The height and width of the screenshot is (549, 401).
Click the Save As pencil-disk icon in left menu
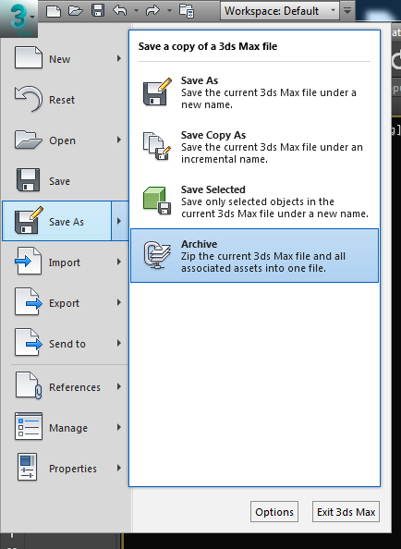tap(29, 220)
